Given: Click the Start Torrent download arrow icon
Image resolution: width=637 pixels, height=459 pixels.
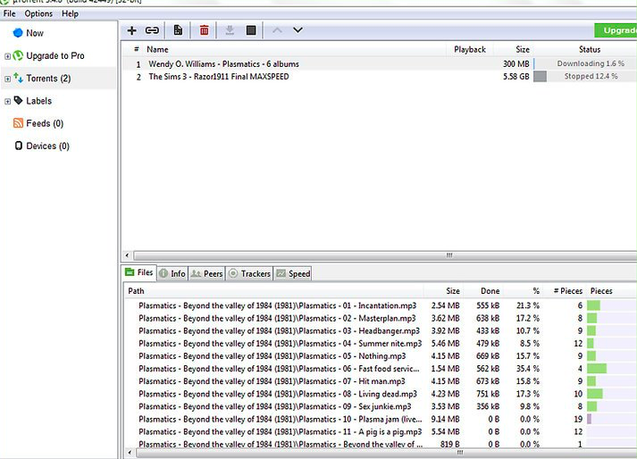Looking at the screenshot, I should coord(230,30).
